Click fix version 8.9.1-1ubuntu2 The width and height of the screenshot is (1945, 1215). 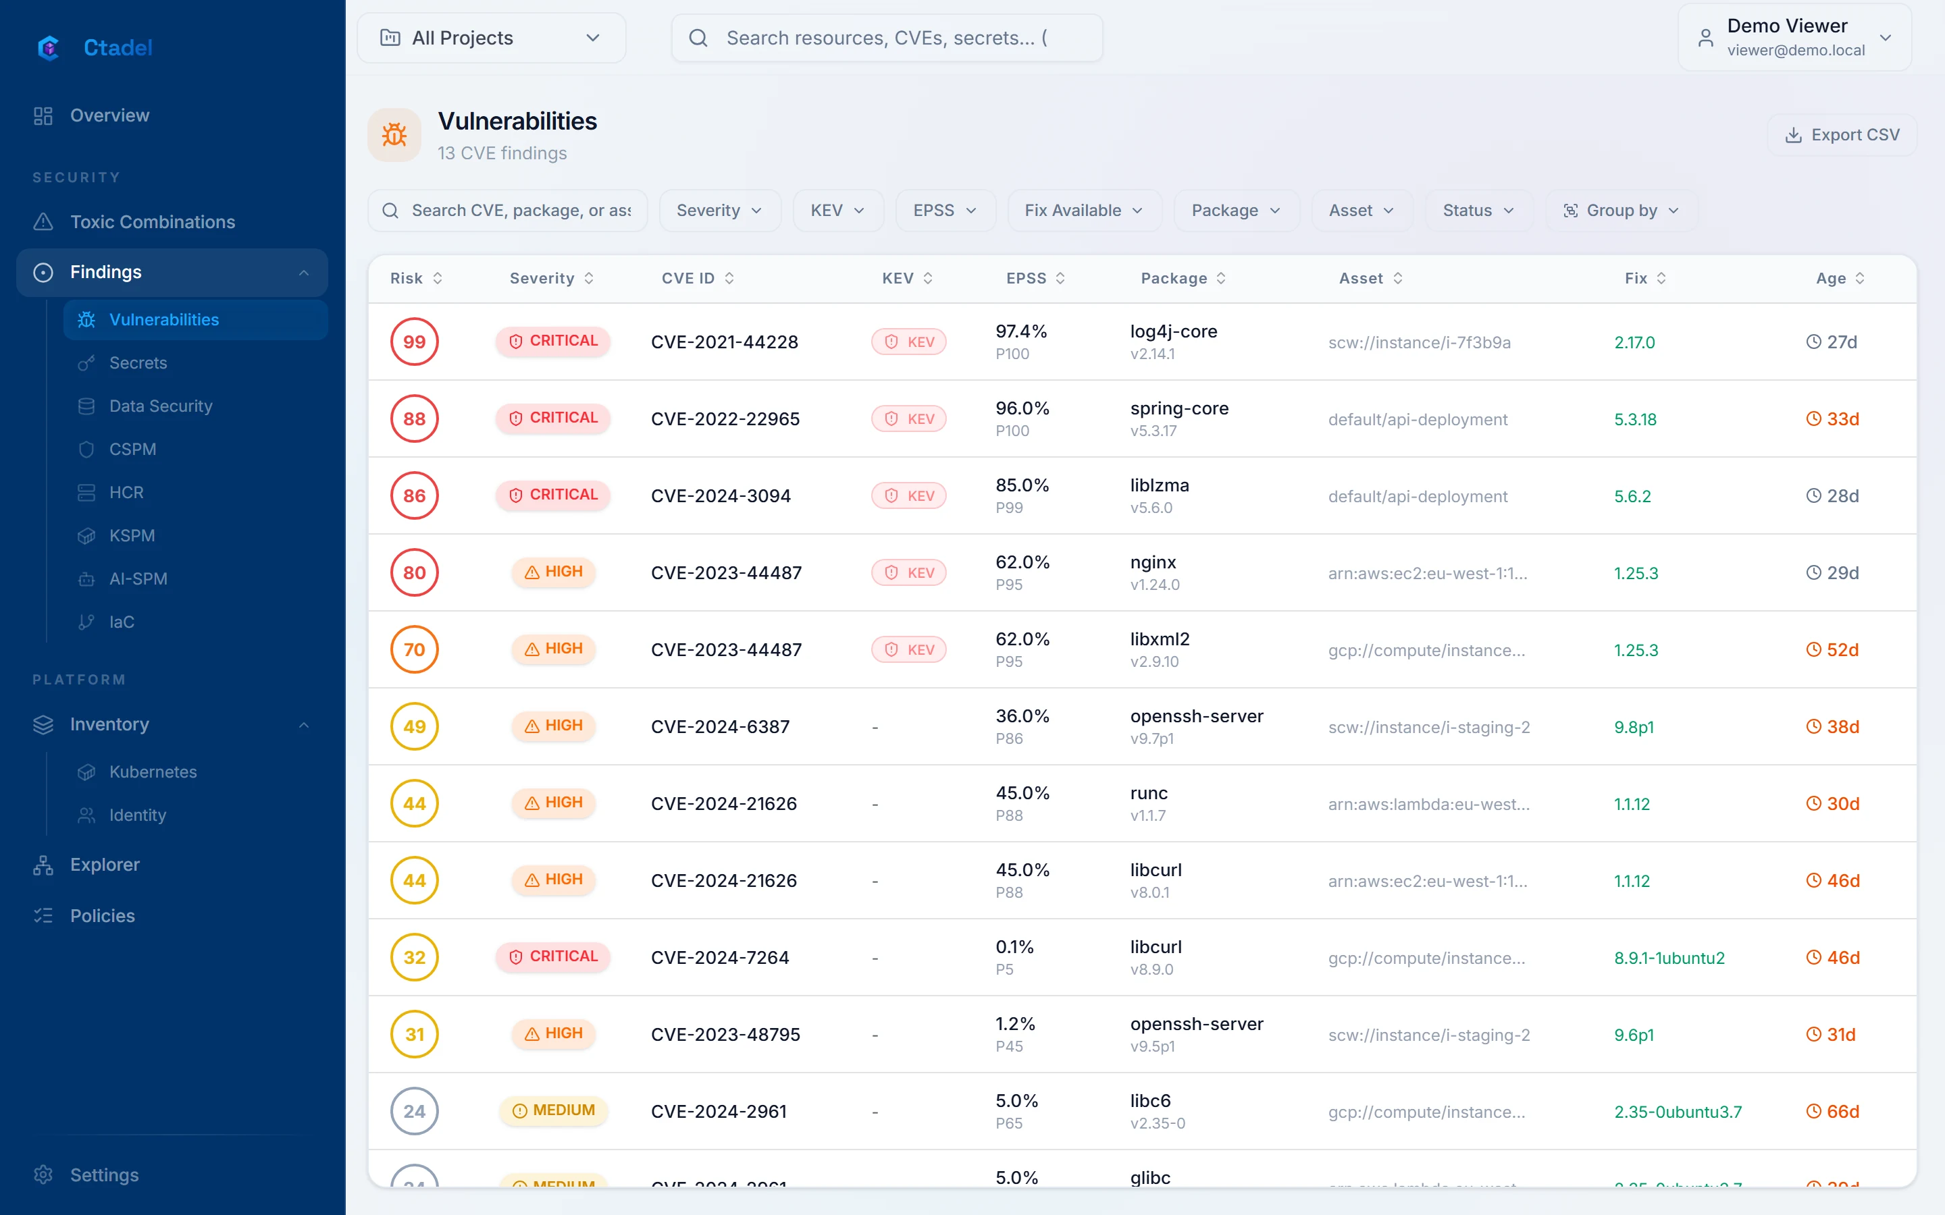1669,958
